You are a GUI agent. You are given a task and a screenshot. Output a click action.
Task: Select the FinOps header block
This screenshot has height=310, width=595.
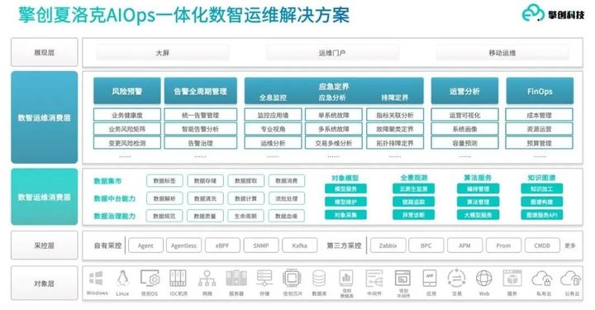pos(540,91)
